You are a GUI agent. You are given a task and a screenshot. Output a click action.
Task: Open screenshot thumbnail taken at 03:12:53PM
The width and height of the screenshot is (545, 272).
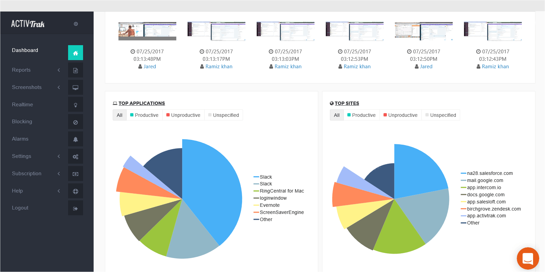pos(355,31)
